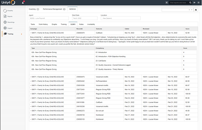Expand record 238810536 row

(x=31, y=85)
